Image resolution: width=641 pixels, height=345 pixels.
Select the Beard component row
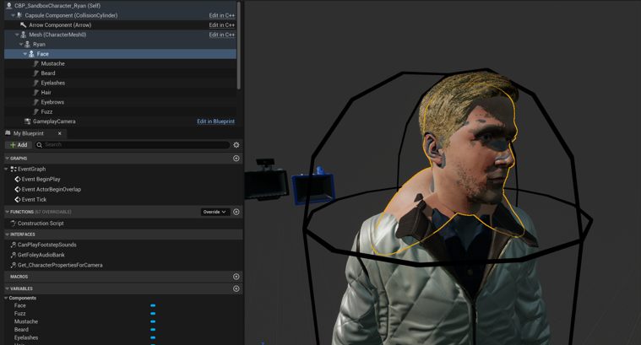[x=120, y=73]
